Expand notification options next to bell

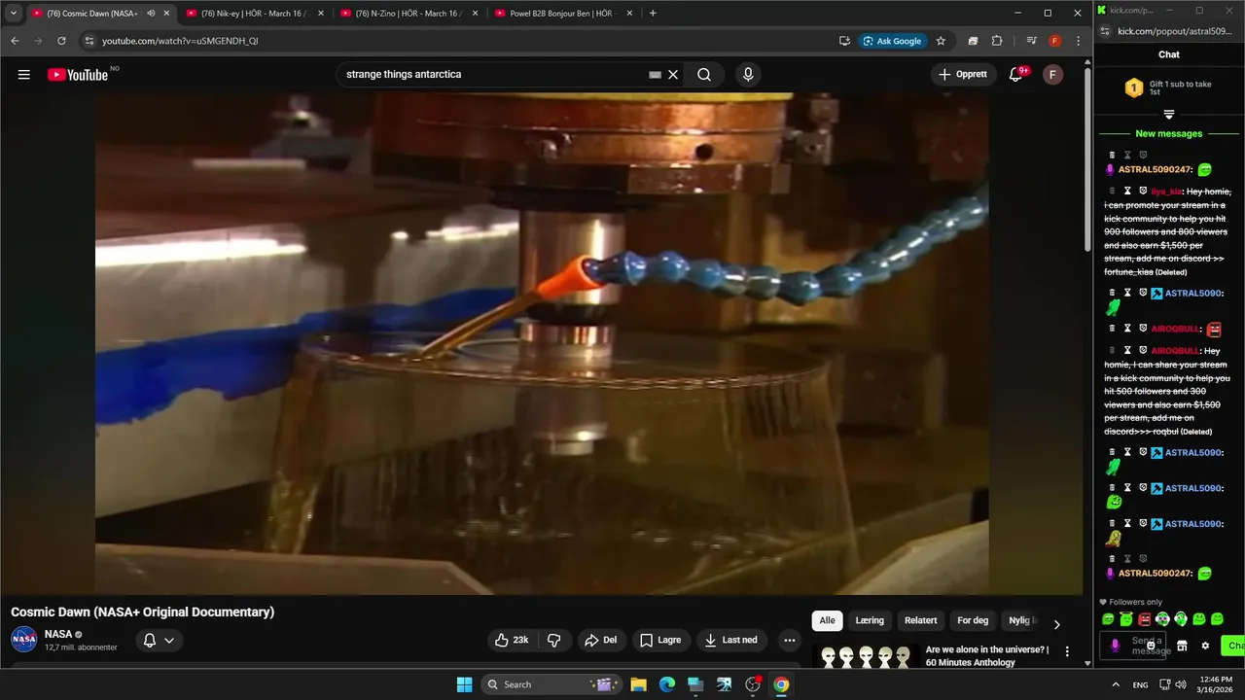click(169, 640)
